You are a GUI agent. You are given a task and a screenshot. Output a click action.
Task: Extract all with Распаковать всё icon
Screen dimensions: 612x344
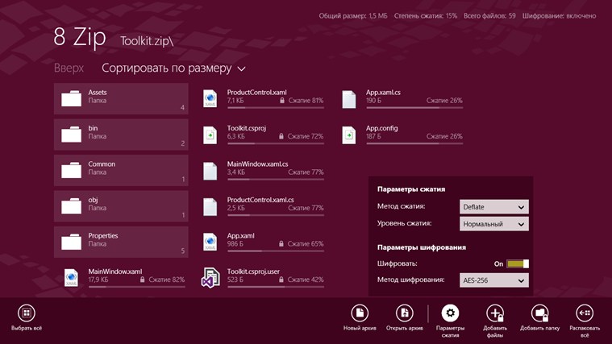(x=585, y=313)
